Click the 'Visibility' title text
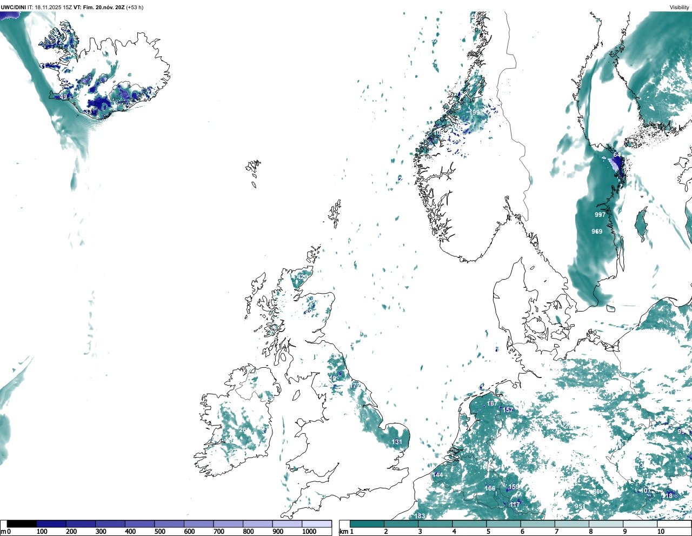The image size is (692, 536). [x=680, y=8]
